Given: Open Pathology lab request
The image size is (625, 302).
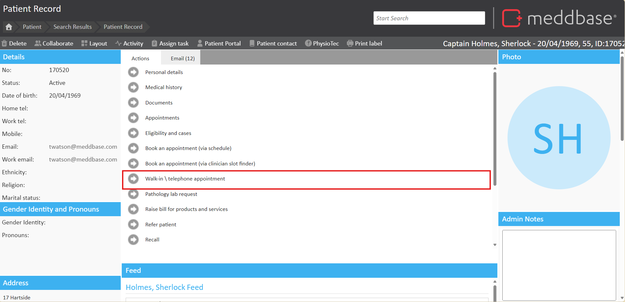Looking at the screenshot, I should [171, 194].
